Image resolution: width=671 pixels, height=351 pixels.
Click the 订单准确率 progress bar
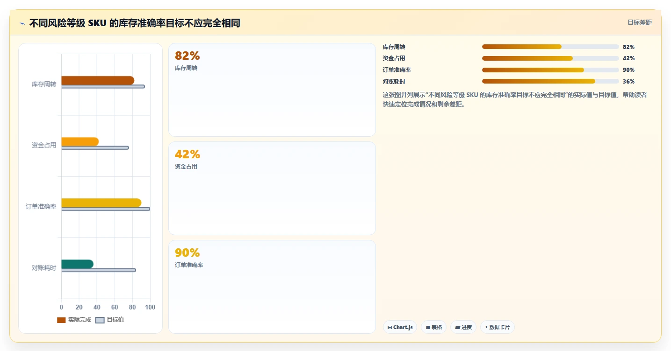tap(550, 70)
